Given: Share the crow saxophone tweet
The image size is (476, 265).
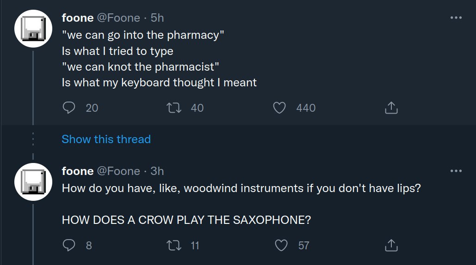Looking at the screenshot, I should tap(391, 246).
